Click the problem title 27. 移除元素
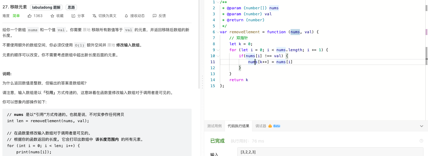 [15, 7]
